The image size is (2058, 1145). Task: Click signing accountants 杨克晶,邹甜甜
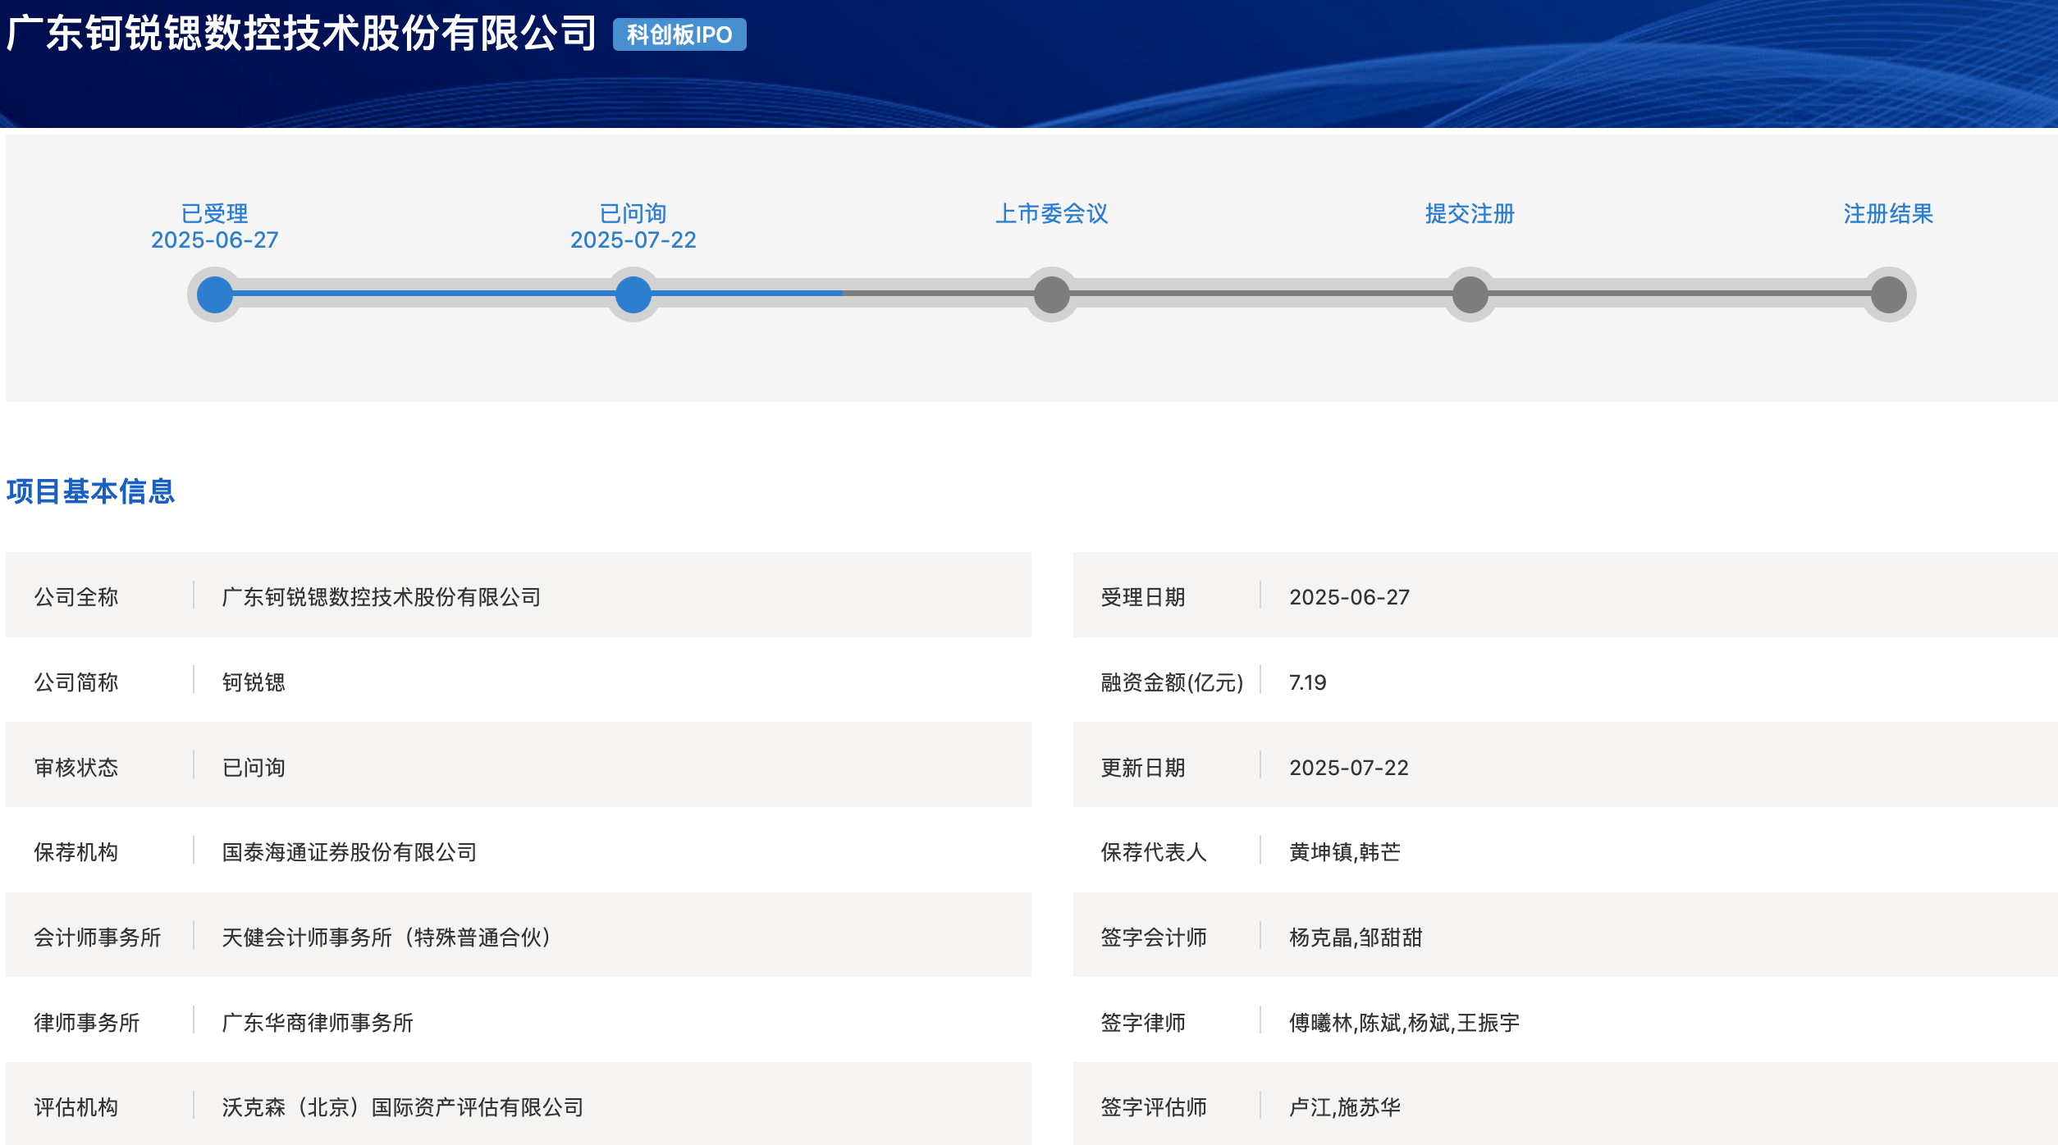pos(1356,937)
